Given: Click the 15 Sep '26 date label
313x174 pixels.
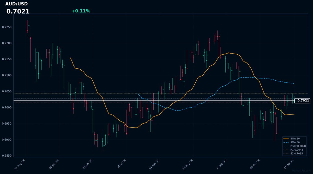Looking at the screenshot, I should (221, 164).
